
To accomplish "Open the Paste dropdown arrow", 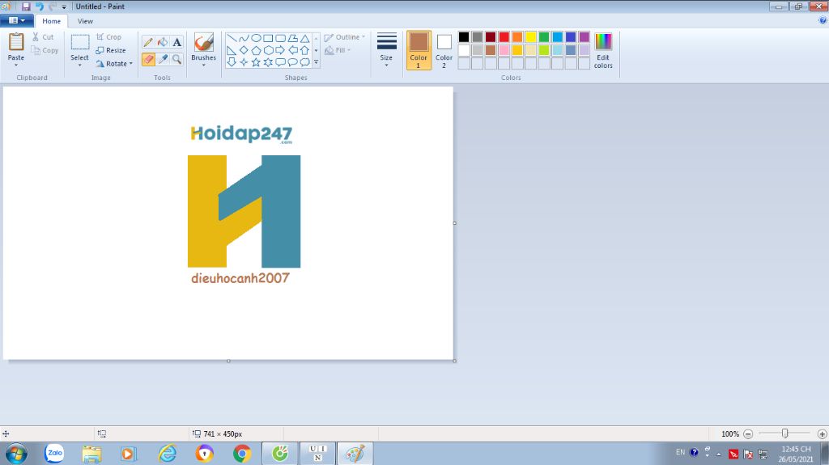I will (x=16, y=65).
